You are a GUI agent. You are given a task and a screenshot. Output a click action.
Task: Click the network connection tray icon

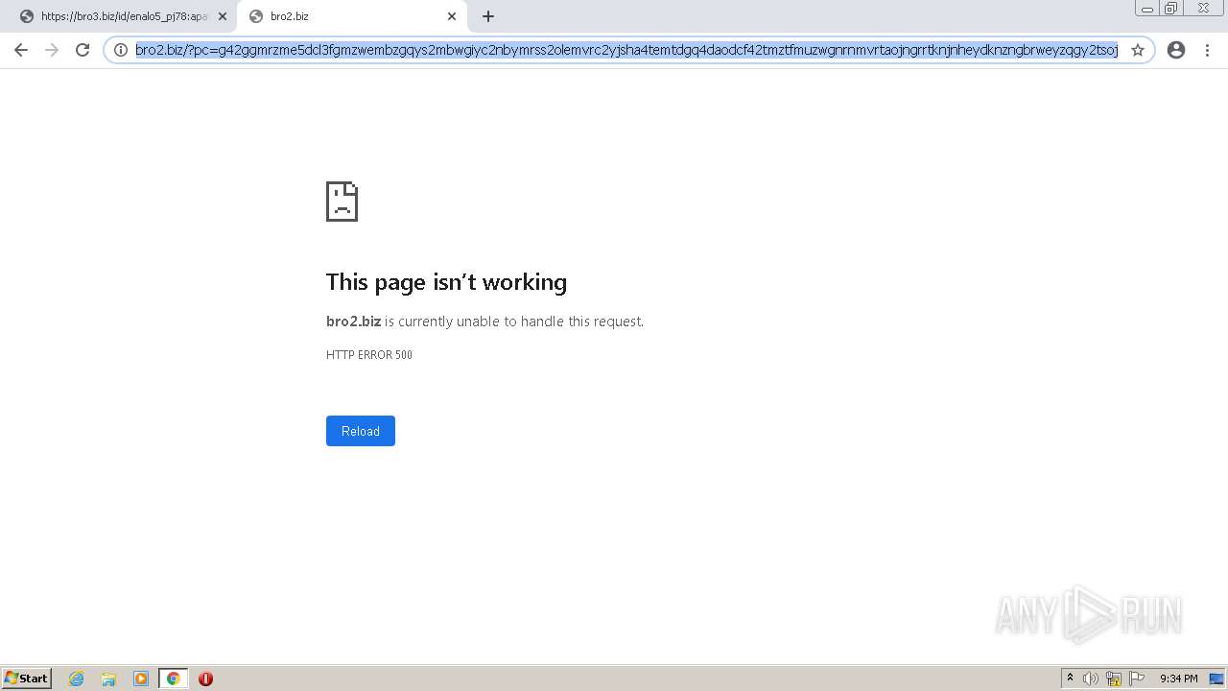1114,679
